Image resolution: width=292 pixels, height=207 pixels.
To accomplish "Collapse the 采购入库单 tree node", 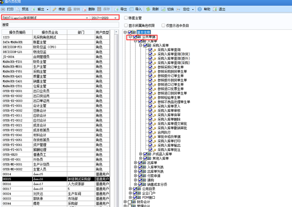I will click(x=141, y=45).
